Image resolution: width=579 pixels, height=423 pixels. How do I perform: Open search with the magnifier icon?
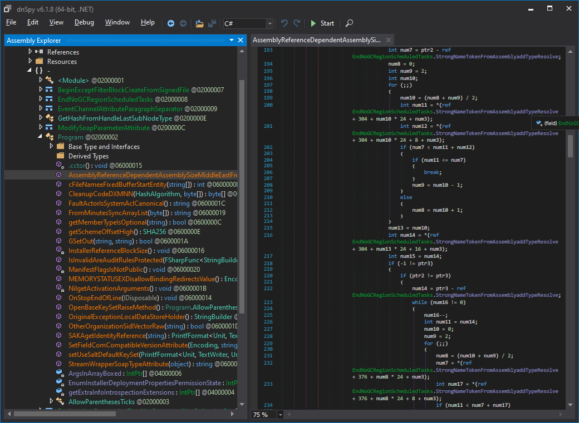pyautogui.click(x=349, y=23)
